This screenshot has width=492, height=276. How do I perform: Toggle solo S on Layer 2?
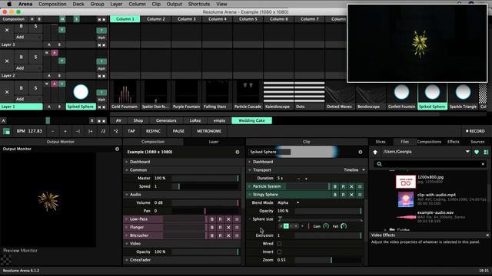pyautogui.click(x=35, y=57)
